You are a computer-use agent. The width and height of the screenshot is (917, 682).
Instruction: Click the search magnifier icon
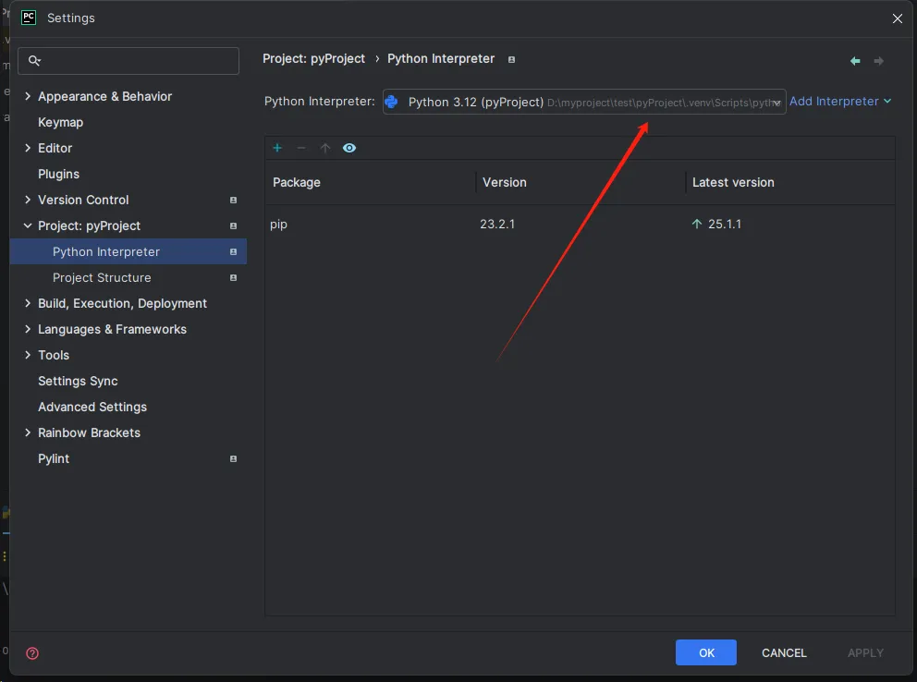[x=34, y=60]
